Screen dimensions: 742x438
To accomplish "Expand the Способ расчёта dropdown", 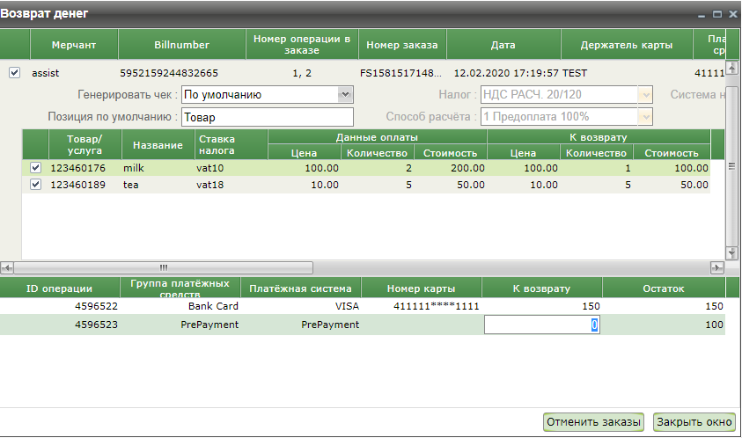I will point(645,117).
